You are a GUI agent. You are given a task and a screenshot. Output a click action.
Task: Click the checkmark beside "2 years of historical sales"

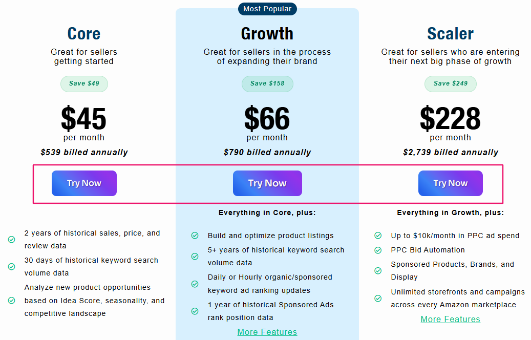point(11,239)
